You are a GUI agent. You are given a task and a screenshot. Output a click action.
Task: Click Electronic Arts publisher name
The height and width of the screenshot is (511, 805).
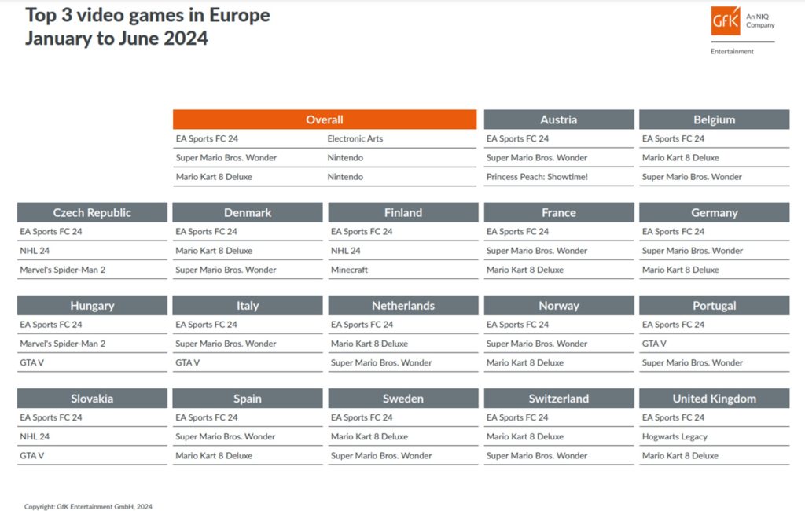click(355, 138)
